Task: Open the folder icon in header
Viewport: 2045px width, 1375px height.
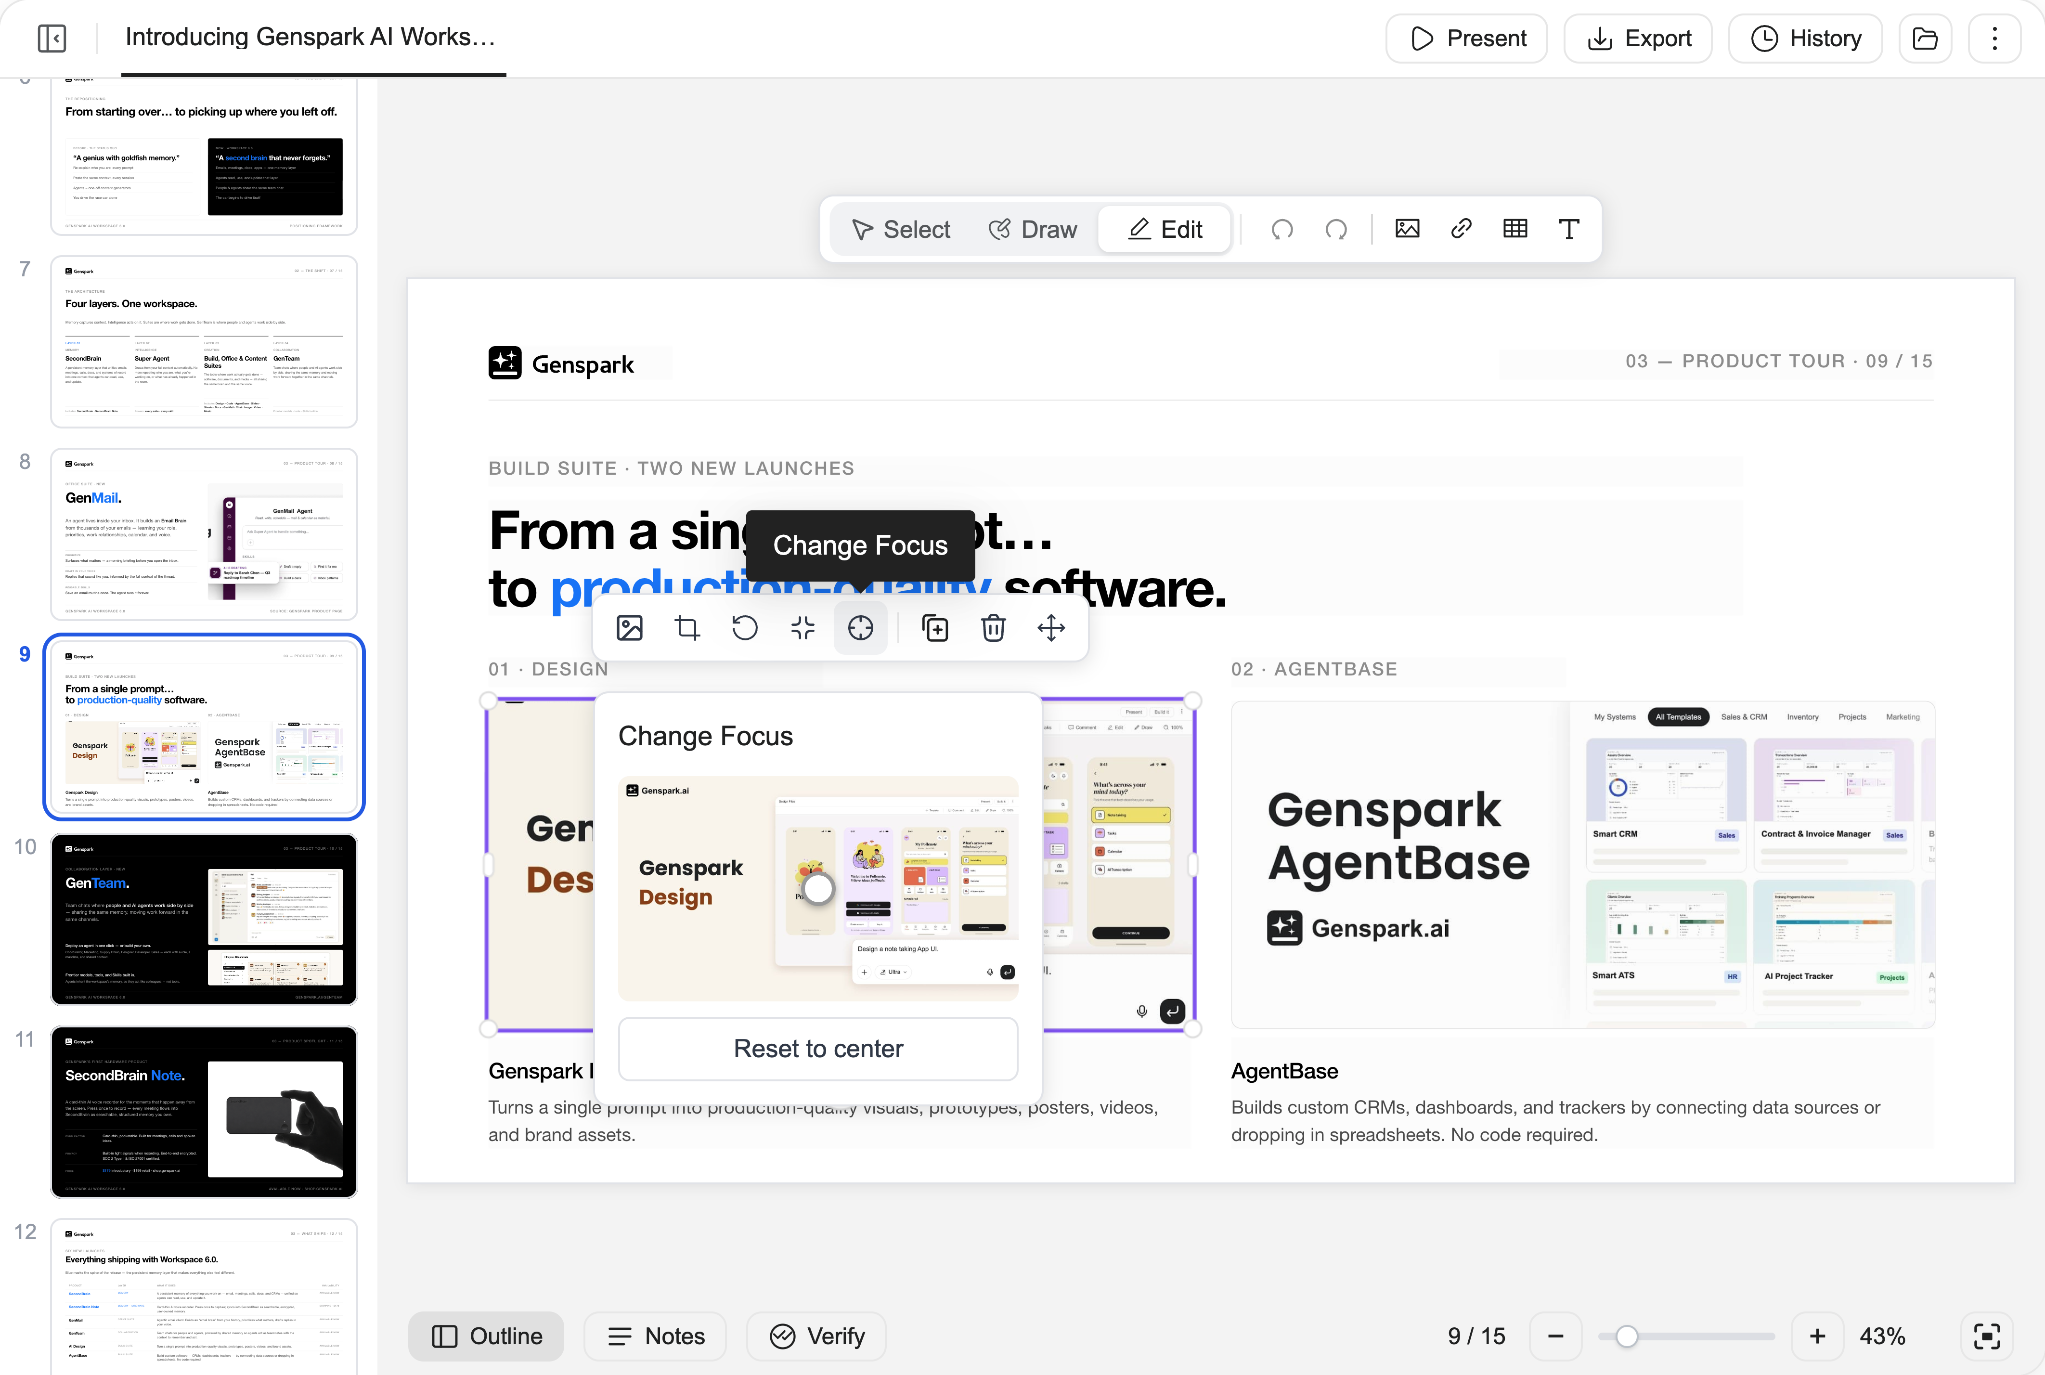Action: click(1925, 39)
